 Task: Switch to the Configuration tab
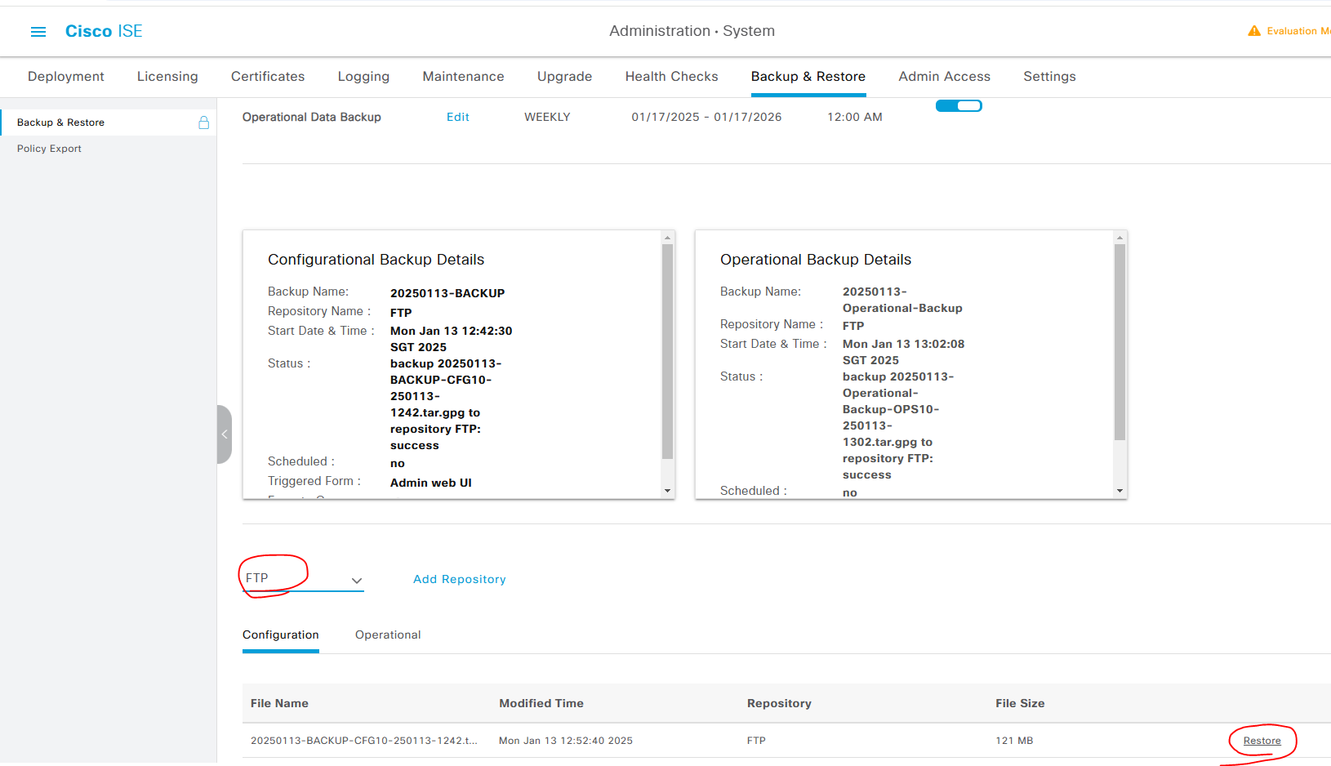pos(281,635)
